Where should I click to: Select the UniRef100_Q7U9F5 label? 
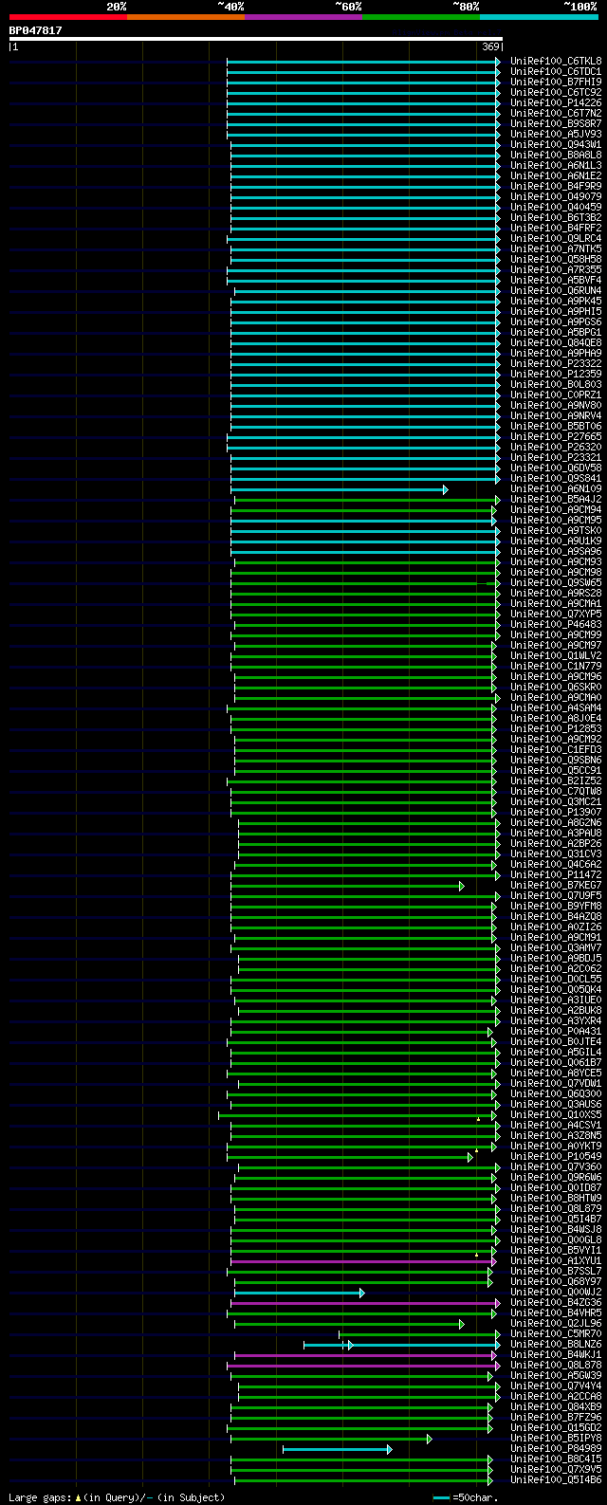click(x=556, y=896)
